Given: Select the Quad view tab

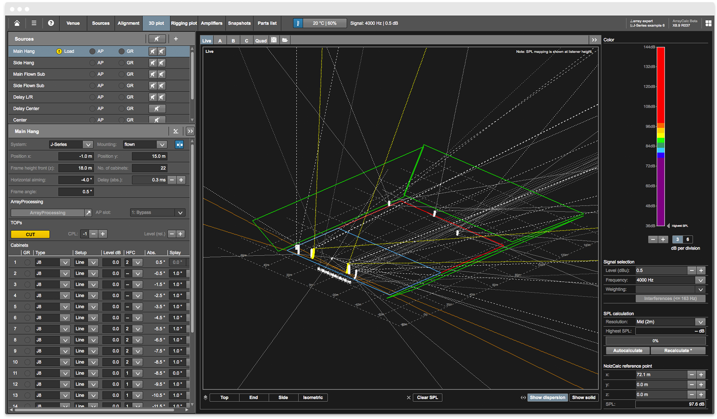Looking at the screenshot, I should [261, 40].
